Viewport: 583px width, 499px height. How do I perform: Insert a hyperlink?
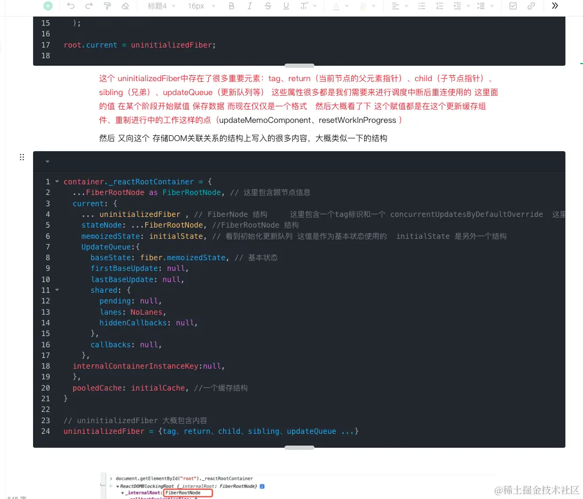click(x=531, y=6)
